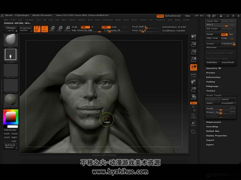Expand the Deformation section
Image resolution: width=241 pixels, height=180 pixels.
[213, 77]
